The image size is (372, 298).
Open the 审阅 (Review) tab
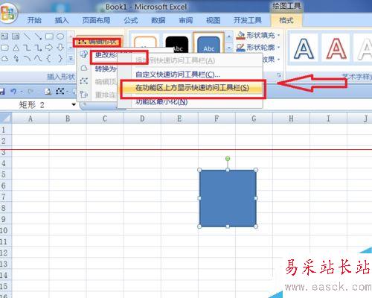(186, 20)
